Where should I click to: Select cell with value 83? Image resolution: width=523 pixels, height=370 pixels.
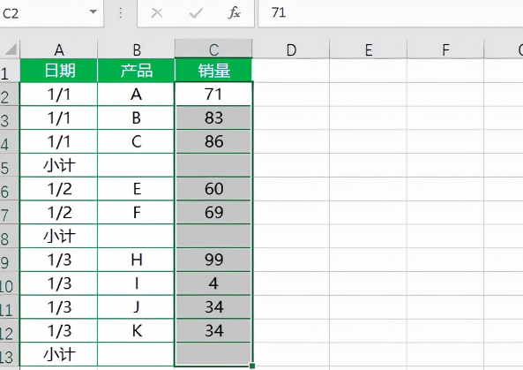[213, 117]
